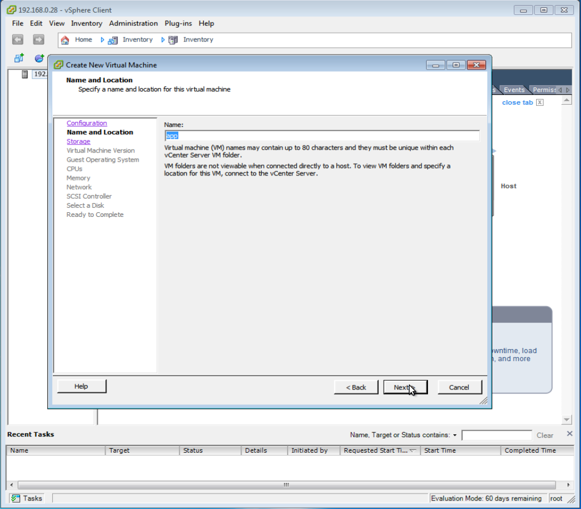Click the Home house icon

pos(65,40)
